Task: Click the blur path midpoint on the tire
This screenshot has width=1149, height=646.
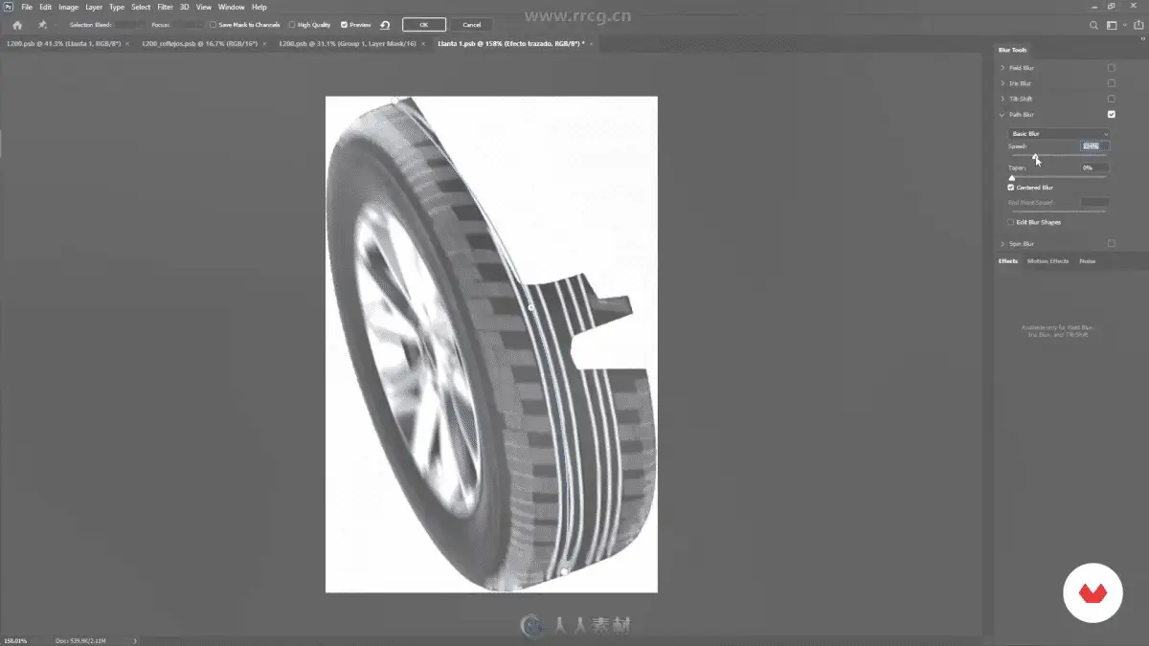Action: click(x=532, y=307)
